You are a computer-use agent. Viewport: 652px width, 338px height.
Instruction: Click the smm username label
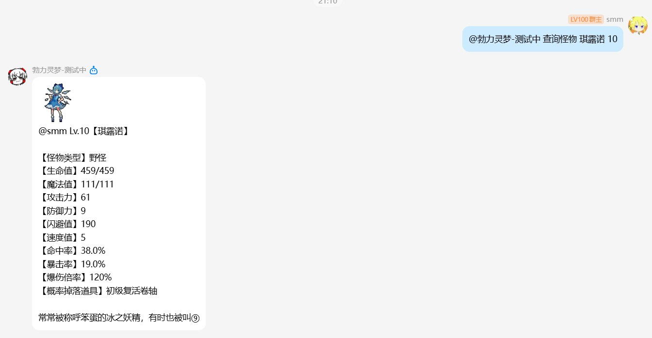(x=615, y=19)
